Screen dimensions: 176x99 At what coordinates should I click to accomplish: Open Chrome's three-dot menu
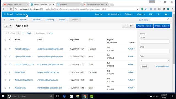(172, 9)
